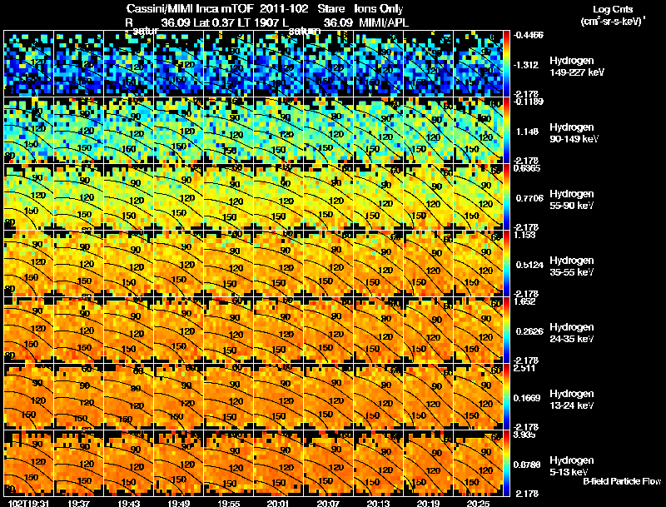Click the 'B-field Particle Flow' label
Viewport: 666px width, 507px height.
(x=622, y=481)
